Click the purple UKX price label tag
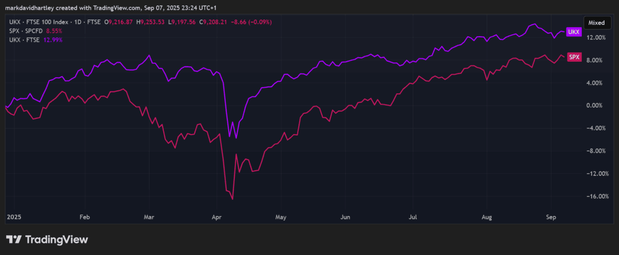Screen dimensions: 619x255 click(x=574, y=32)
